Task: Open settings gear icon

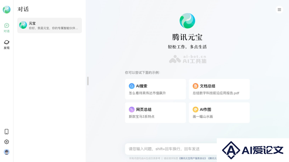Action: [7, 142]
